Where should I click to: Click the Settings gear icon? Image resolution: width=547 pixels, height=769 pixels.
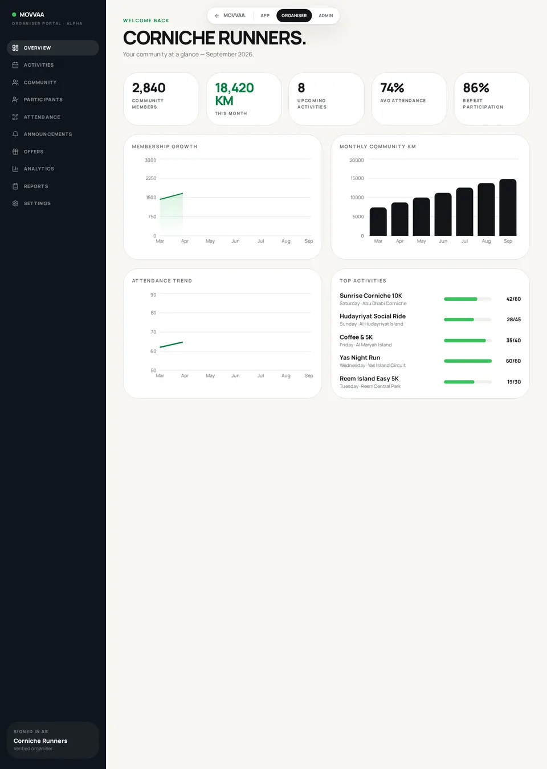pos(15,203)
